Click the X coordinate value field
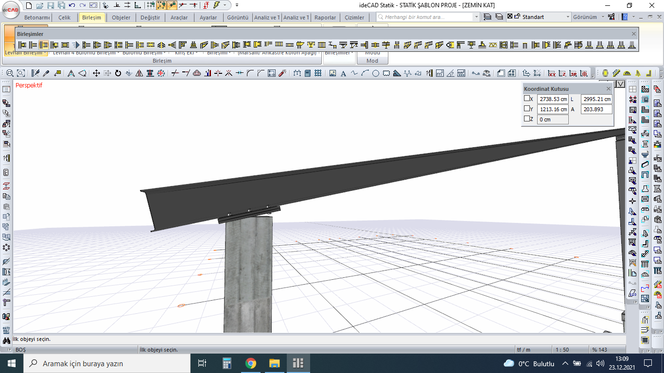The image size is (664, 373). coord(553,99)
